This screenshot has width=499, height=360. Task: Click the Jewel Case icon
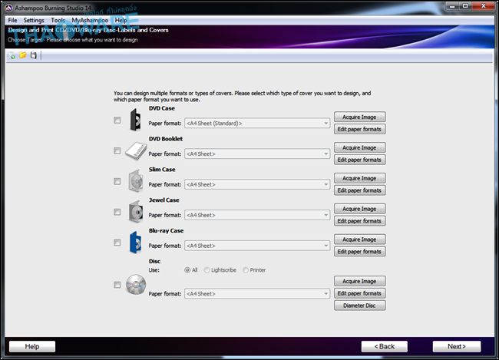click(136, 211)
